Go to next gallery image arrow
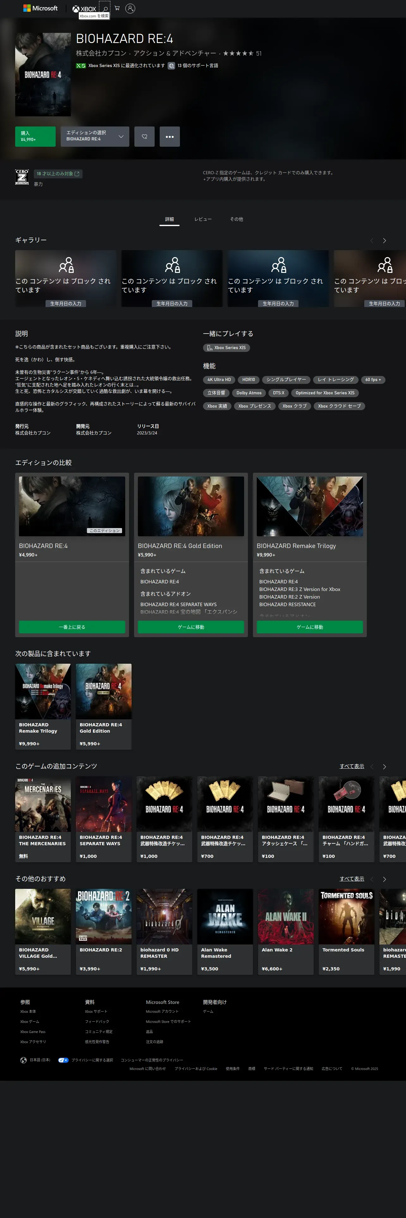 (384, 241)
